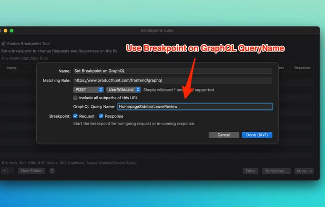
Task: Toggle Enable Breakpoint Tool checkbox
Action: (x=3, y=44)
